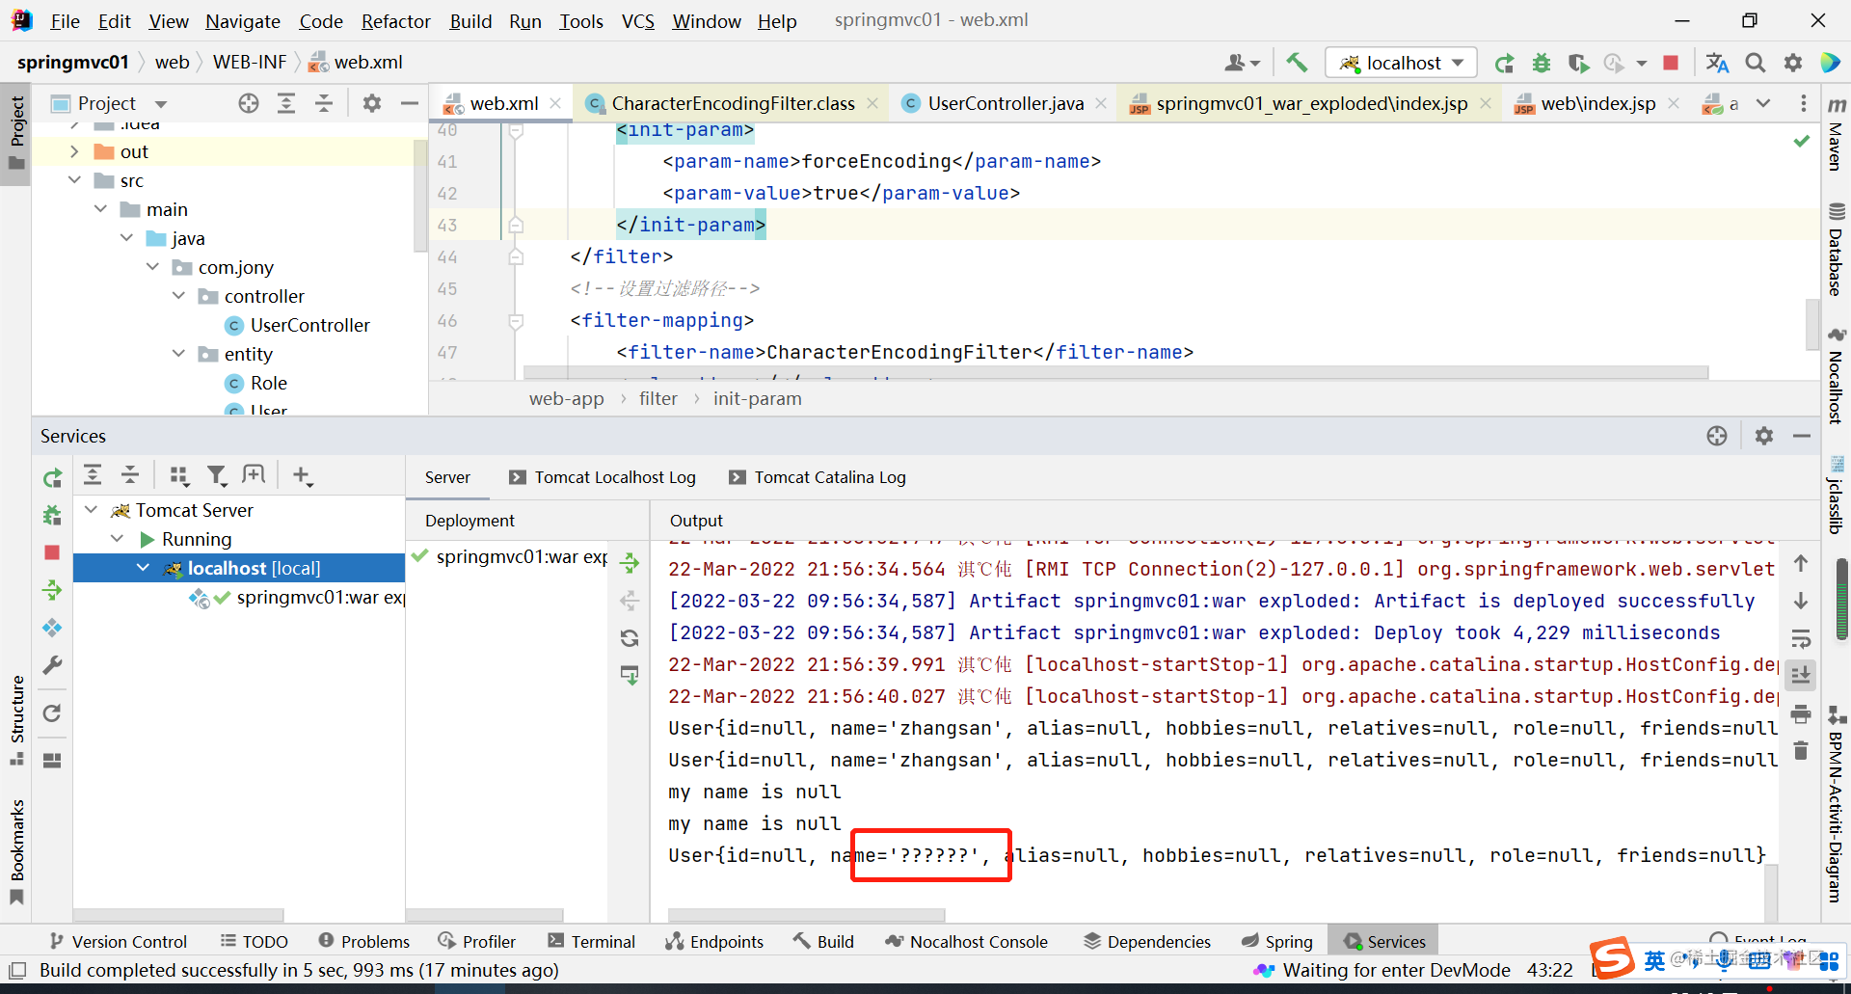Open the Terminal tool window

[x=591, y=942]
